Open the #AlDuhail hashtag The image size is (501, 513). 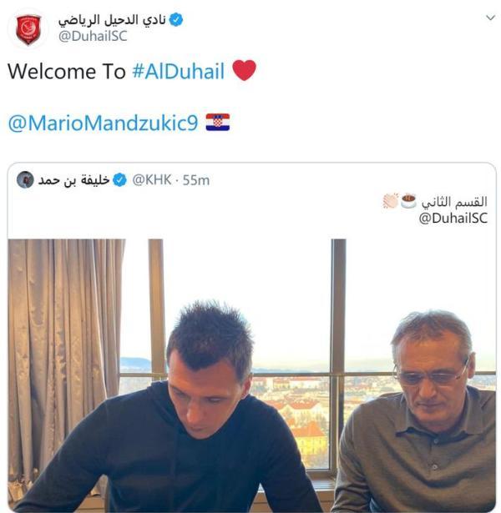tap(178, 71)
